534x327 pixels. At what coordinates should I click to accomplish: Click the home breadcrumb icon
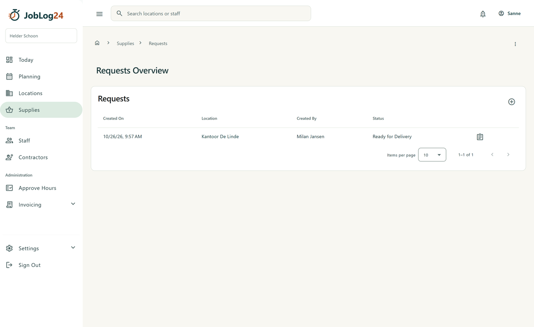pos(97,43)
